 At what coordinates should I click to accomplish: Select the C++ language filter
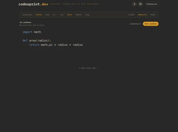click(x=54, y=15)
